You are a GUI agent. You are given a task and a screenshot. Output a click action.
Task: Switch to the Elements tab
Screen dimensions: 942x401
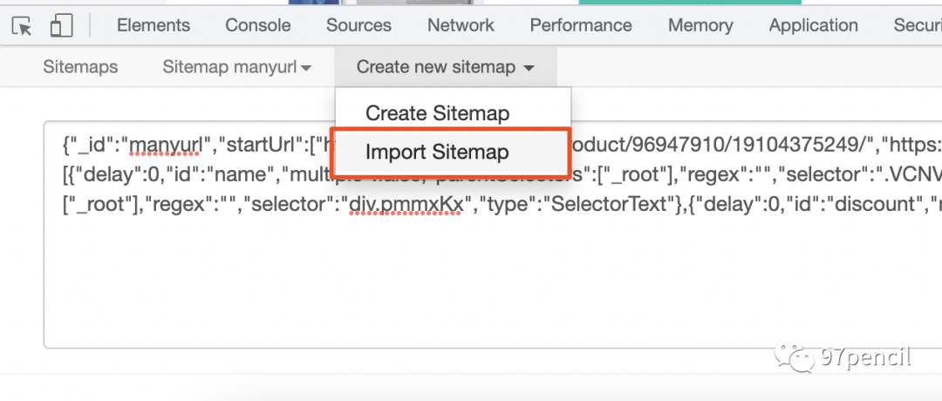(154, 25)
